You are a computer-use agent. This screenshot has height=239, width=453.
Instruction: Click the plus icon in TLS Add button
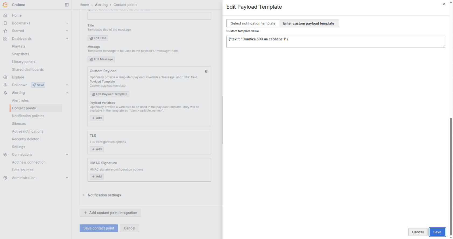click(93, 149)
